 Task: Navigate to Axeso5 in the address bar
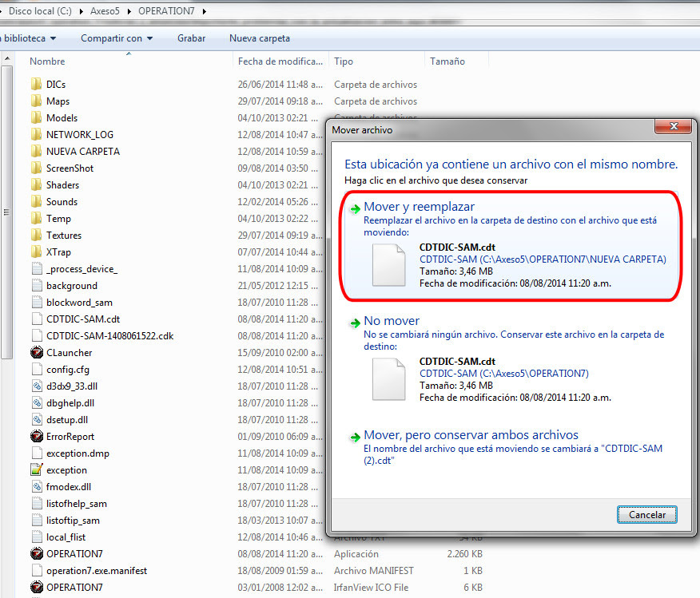pos(105,11)
